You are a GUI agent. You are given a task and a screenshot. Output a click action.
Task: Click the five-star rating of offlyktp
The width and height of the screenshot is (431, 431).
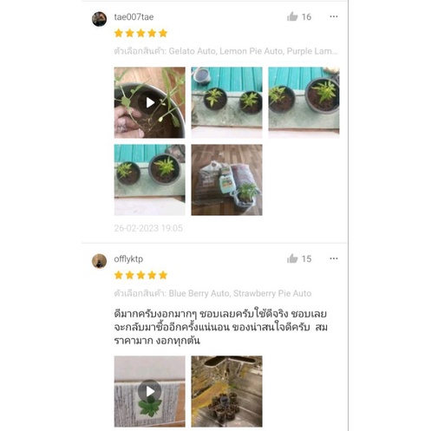click(x=140, y=275)
